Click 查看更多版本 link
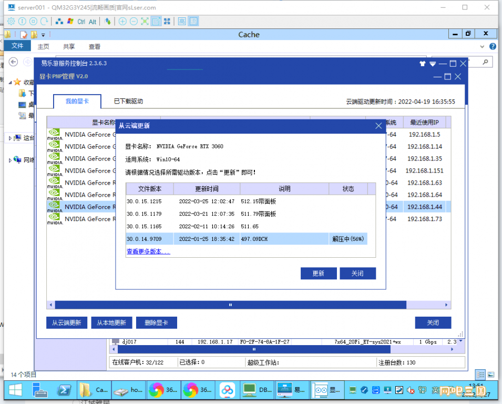The width and height of the screenshot is (502, 404). click(x=148, y=251)
